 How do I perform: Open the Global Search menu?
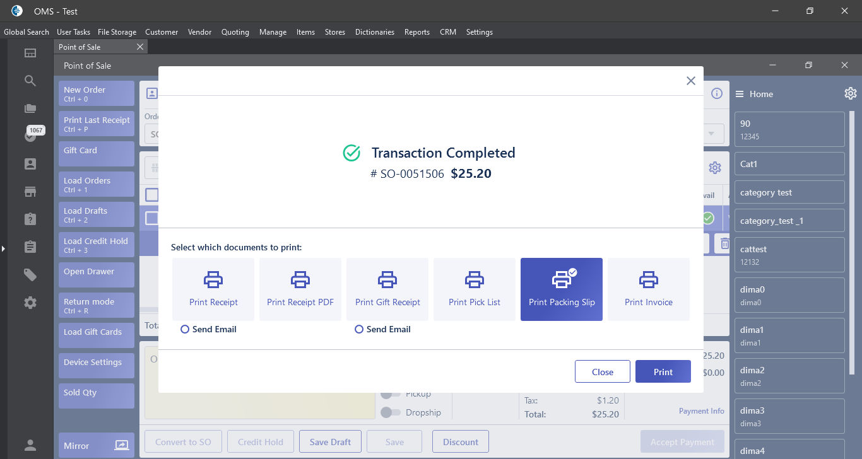[x=27, y=32]
